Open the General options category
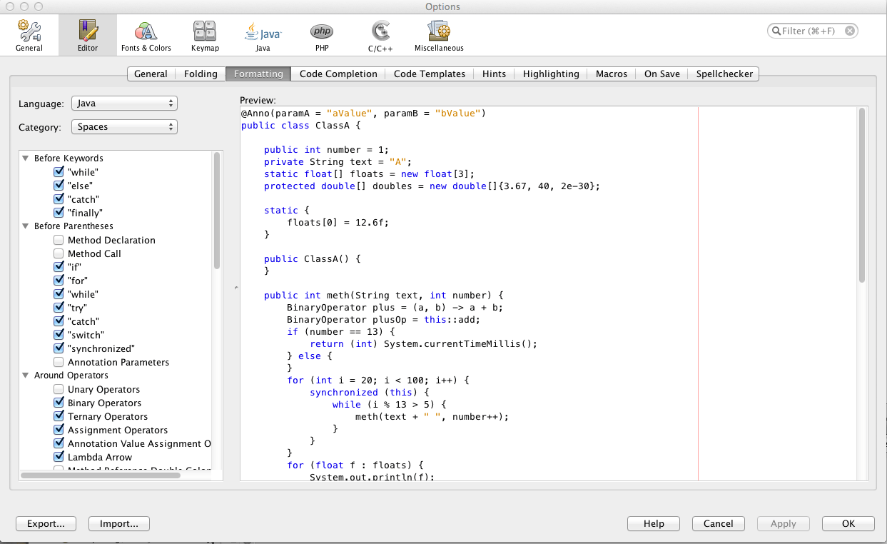Image resolution: width=887 pixels, height=544 pixels. (29, 36)
